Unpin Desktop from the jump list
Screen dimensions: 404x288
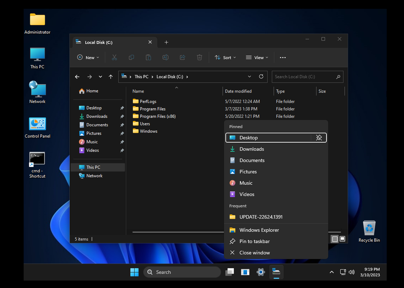tap(319, 138)
